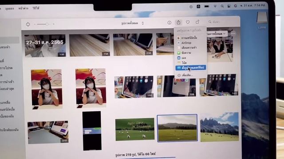The height and width of the screenshot is (159, 284).
Task: Open video thumbnail lasting 1:00
Action: click(x=176, y=87)
